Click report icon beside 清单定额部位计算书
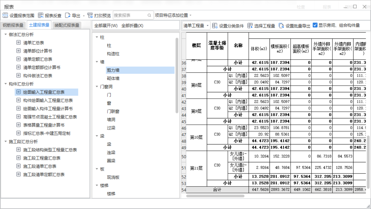The height and width of the screenshot is (209, 371). click(18, 67)
